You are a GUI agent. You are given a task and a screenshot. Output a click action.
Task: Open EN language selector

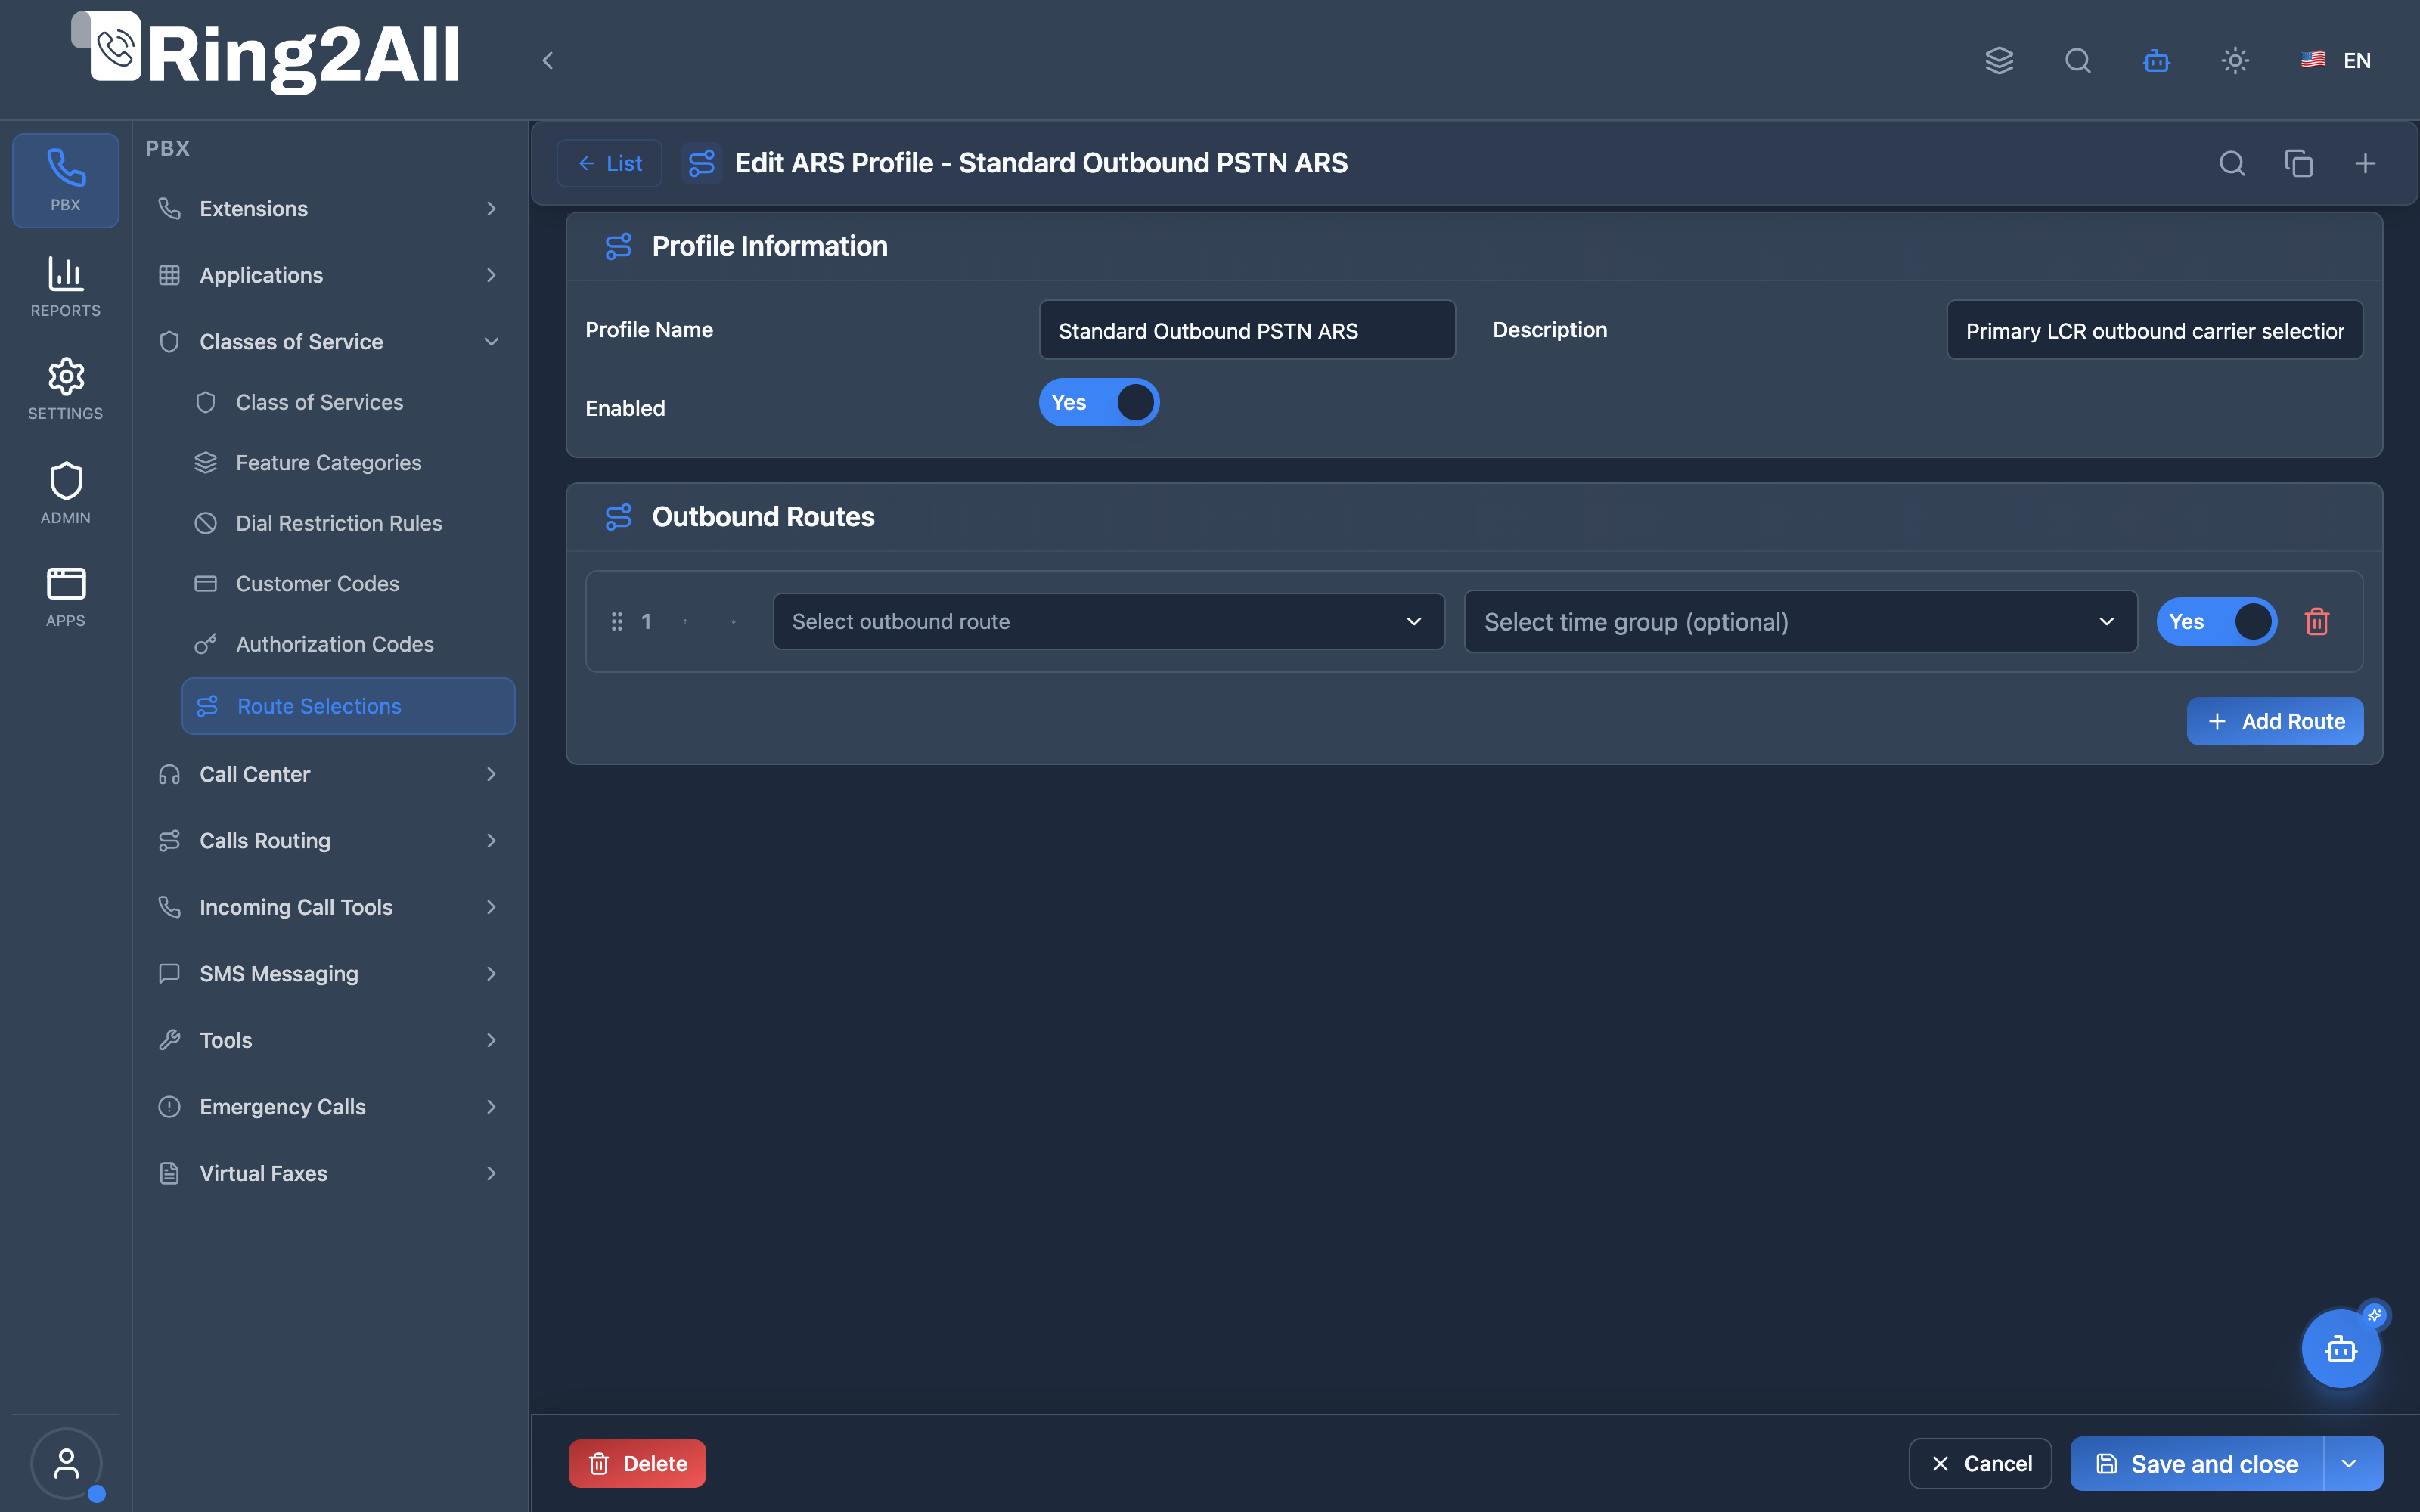click(x=2336, y=60)
